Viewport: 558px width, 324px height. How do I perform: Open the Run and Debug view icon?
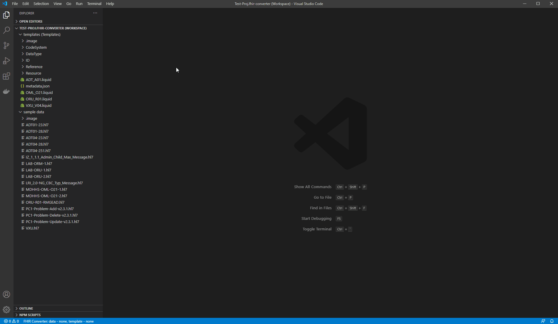pyautogui.click(x=6, y=61)
